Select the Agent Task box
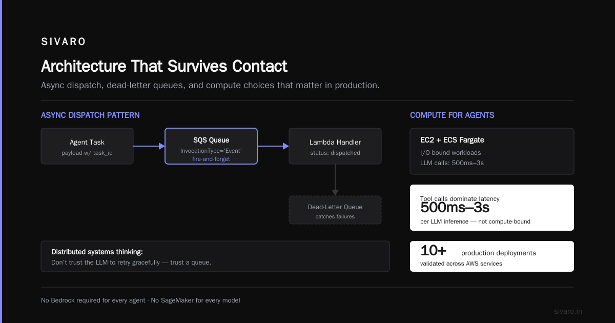The height and width of the screenshot is (323, 615). coord(87,146)
